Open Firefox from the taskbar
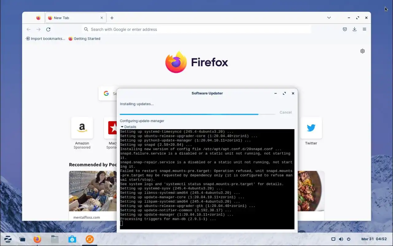This screenshot has height=246, width=393. 37,239
